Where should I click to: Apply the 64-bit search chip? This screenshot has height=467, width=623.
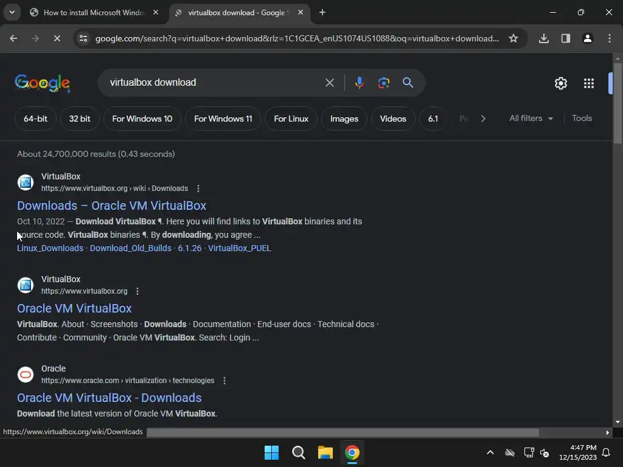pos(35,119)
